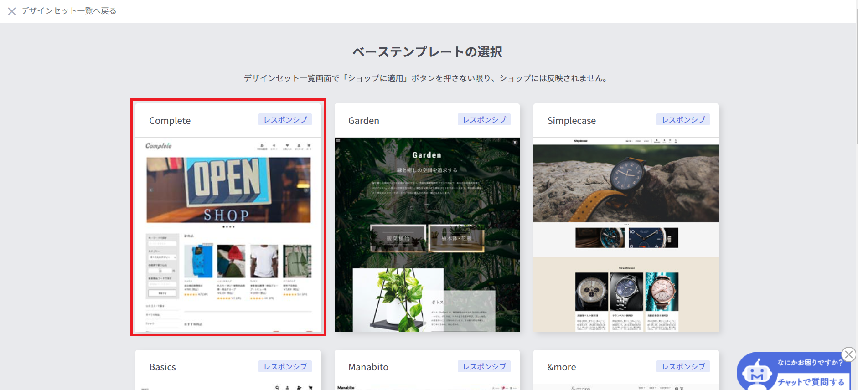This screenshot has height=390, width=858.
Task: Pick the Simplecase watch template preview
Action: [x=626, y=234]
